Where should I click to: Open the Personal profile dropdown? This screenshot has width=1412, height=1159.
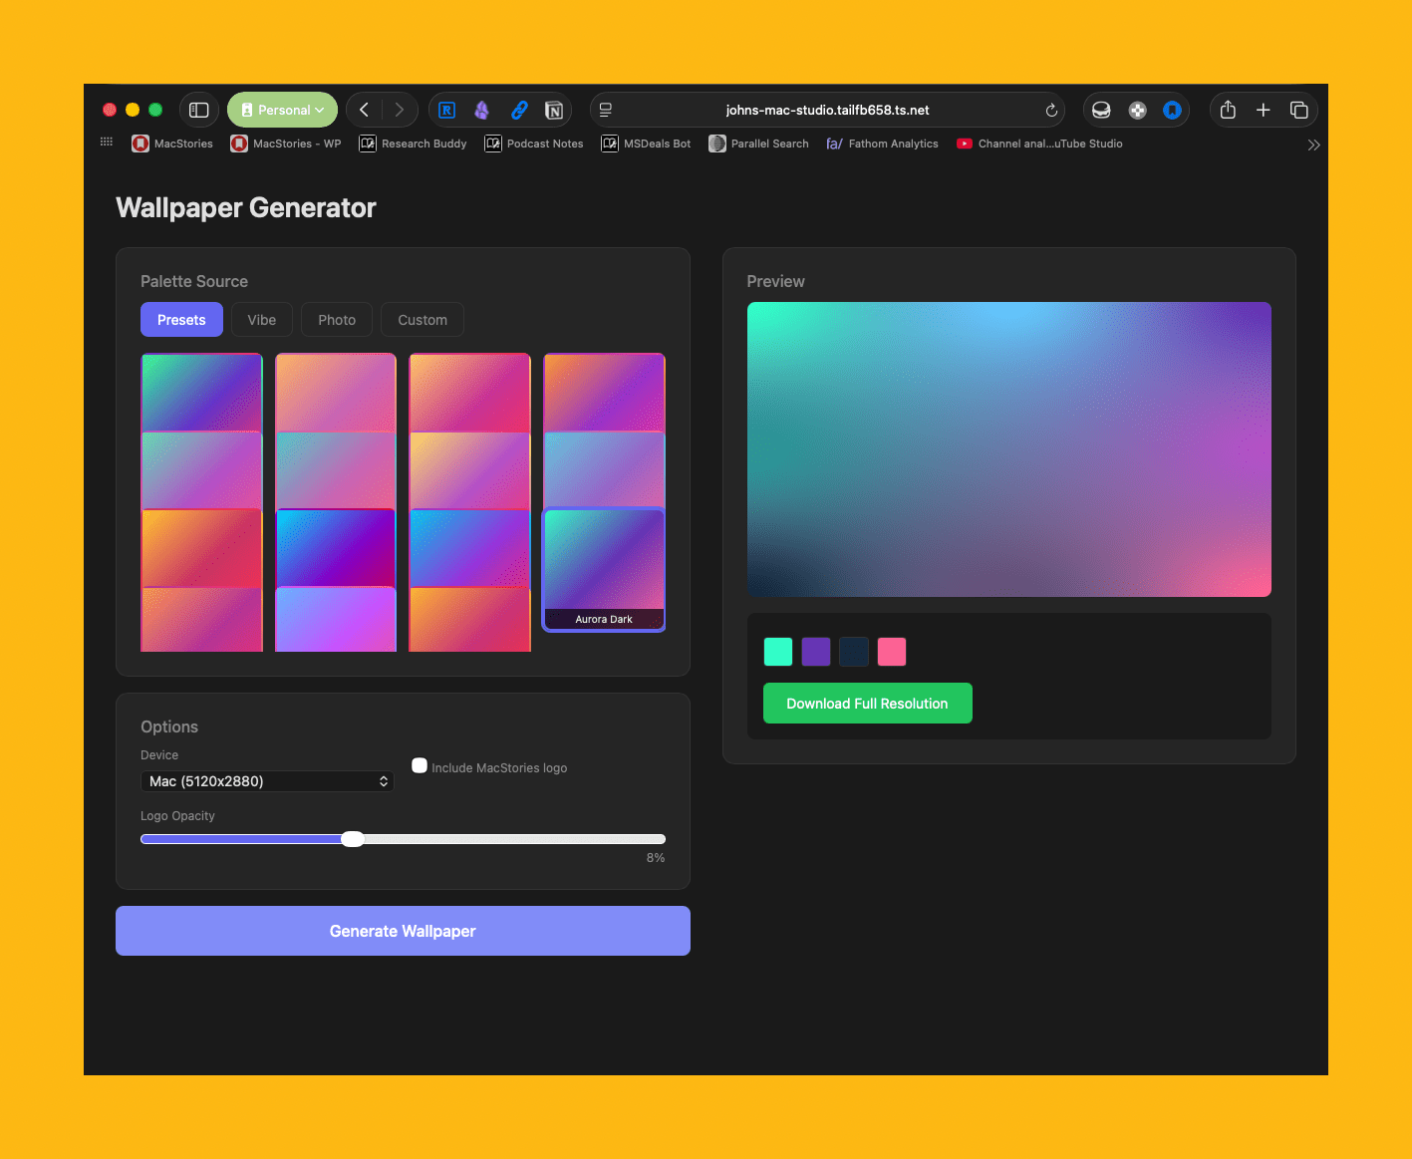pos(283,110)
